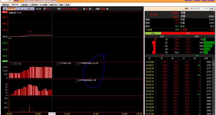Image resolution: width=216 pixels, height=115 pixels.
Task: Click the 總量 header in trade list
Action: [x=206, y=59]
